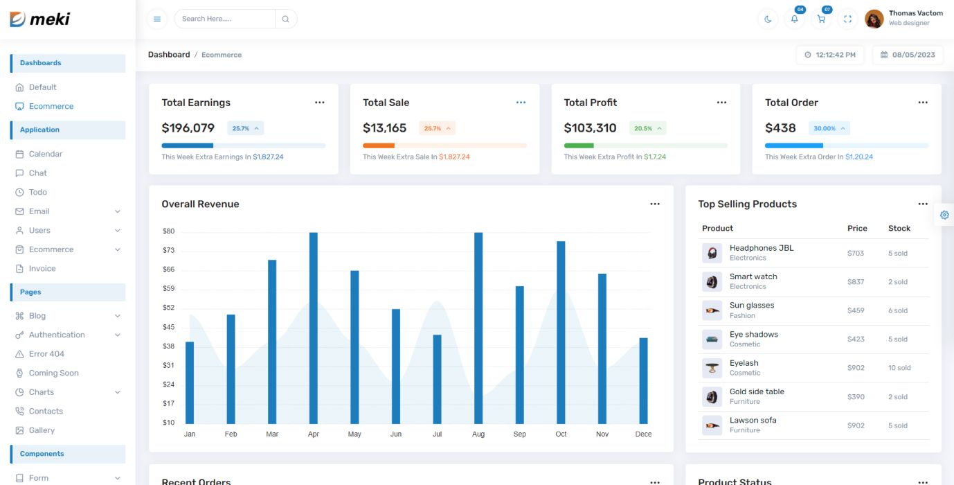Click the Total Sale orange progress bar
Image resolution: width=954 pixels, height=485 pixels.
coord(379,145)
